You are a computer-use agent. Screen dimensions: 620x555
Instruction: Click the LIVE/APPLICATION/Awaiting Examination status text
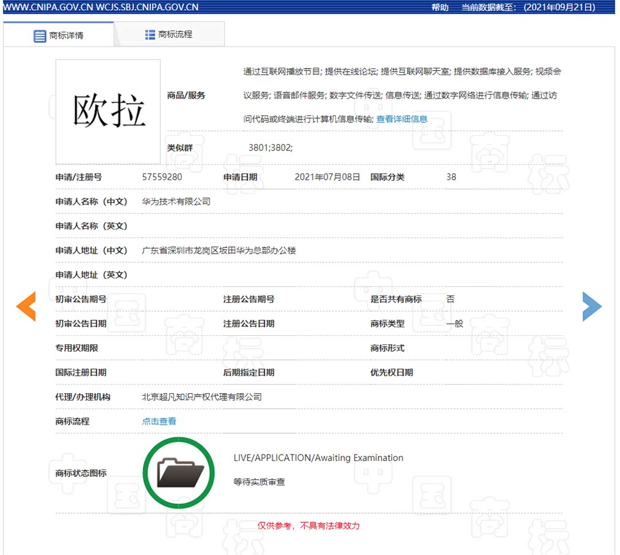(x=318, y=457)
